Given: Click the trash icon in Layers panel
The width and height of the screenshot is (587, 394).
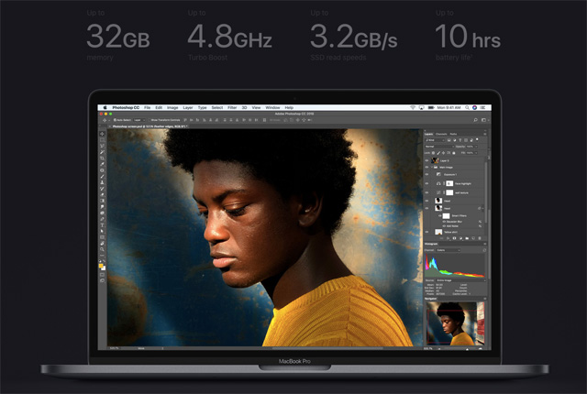Looking at the screenshot, I should coord(480,238).
